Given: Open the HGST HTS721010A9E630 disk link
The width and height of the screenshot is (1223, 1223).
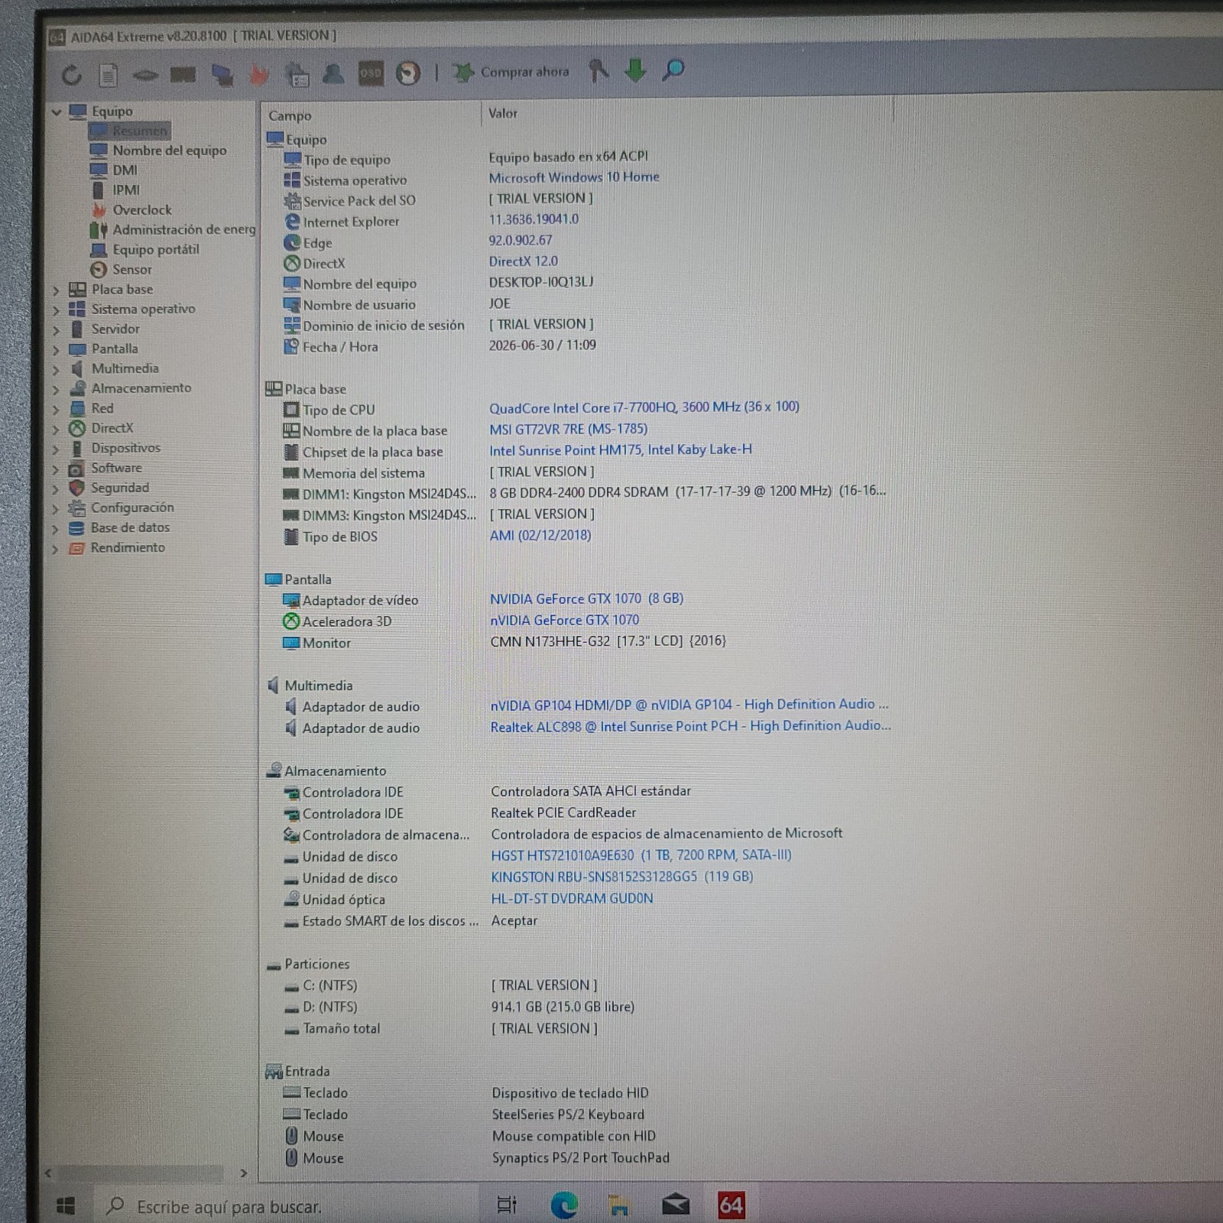Looking at the screenshot, I should (x=641, y=855).
